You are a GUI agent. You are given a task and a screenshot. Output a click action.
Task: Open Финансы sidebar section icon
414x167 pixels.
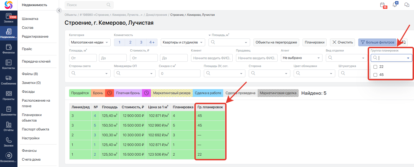(x=9, y=48)
